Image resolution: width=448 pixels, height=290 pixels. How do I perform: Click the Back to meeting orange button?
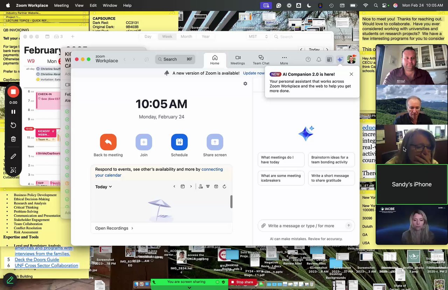[108, 142]
